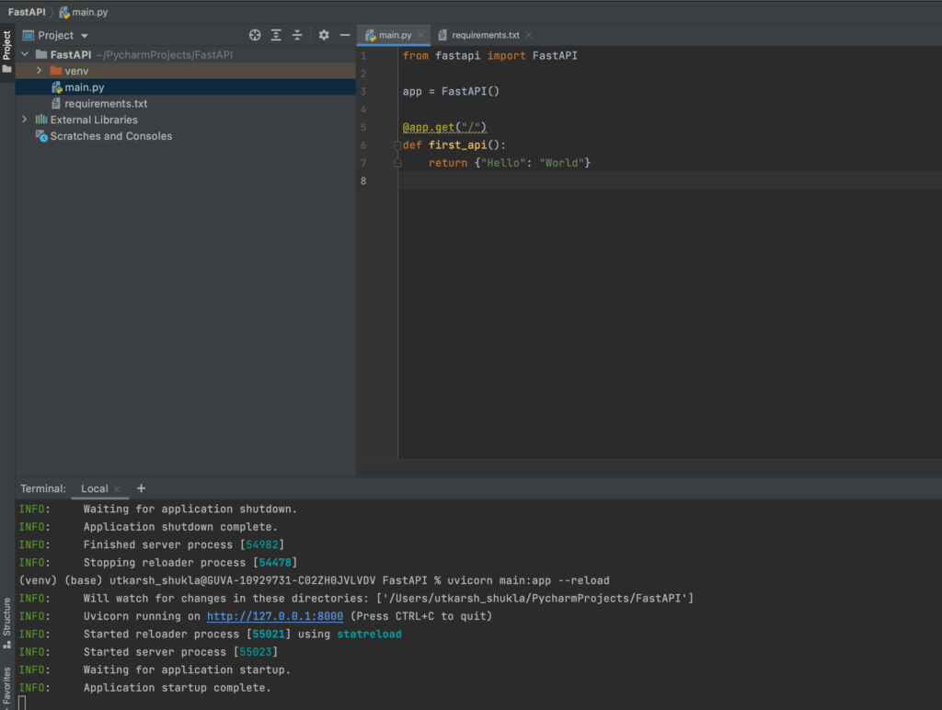Screen dimensions: 942x710
Task: Open the Project panel settings gear
Action: pos(324,35)
